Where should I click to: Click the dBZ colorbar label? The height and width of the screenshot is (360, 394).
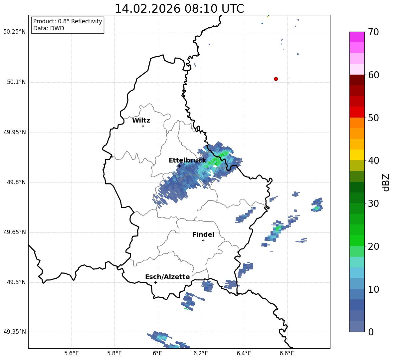point(386,182)
